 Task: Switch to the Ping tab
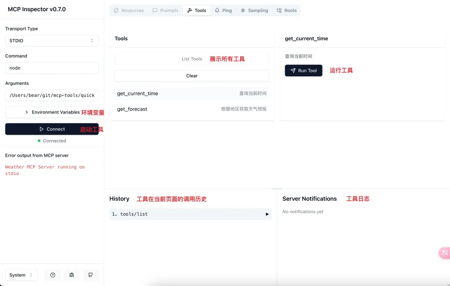click(x=223, y=10)
